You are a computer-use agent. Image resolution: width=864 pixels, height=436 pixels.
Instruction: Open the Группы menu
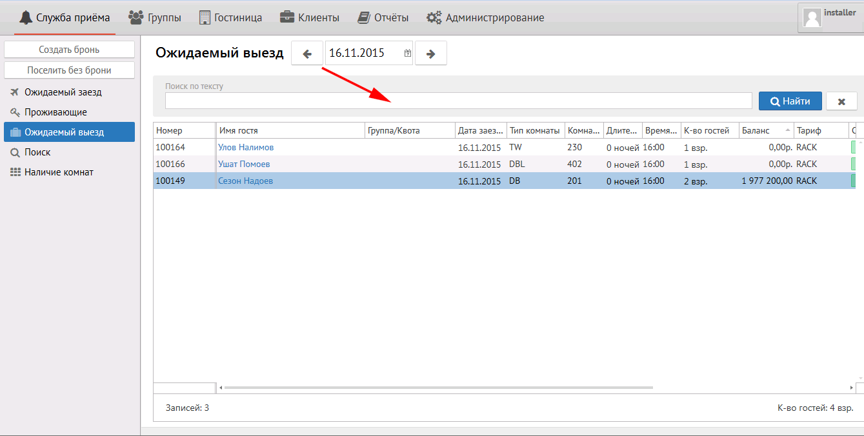pyautogui.click(x=155, y=17)
